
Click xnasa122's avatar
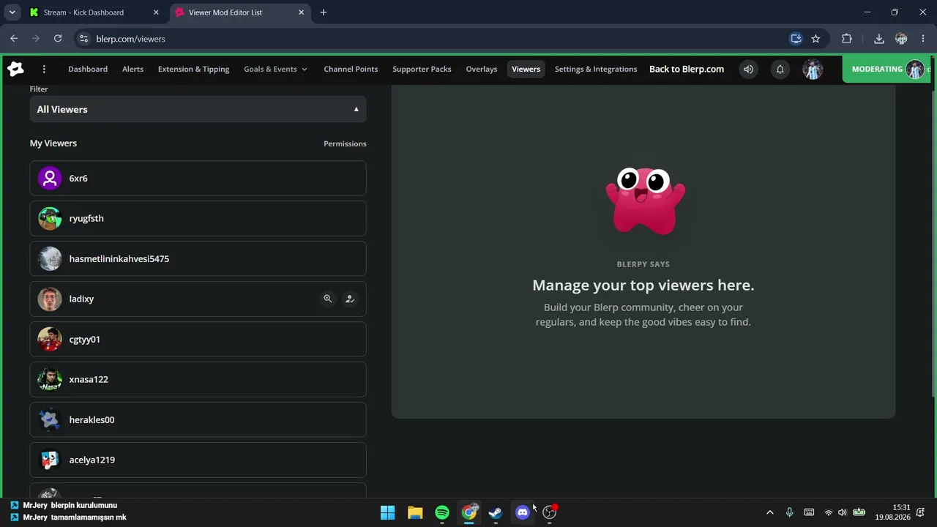(50, 379)
